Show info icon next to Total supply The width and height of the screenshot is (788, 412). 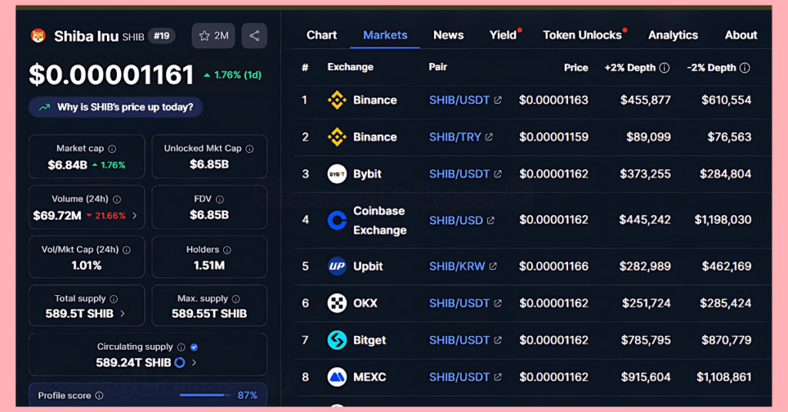click(114, 299)
